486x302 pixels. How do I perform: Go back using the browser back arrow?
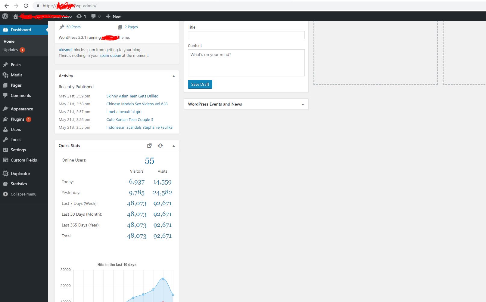click(6, 6)
